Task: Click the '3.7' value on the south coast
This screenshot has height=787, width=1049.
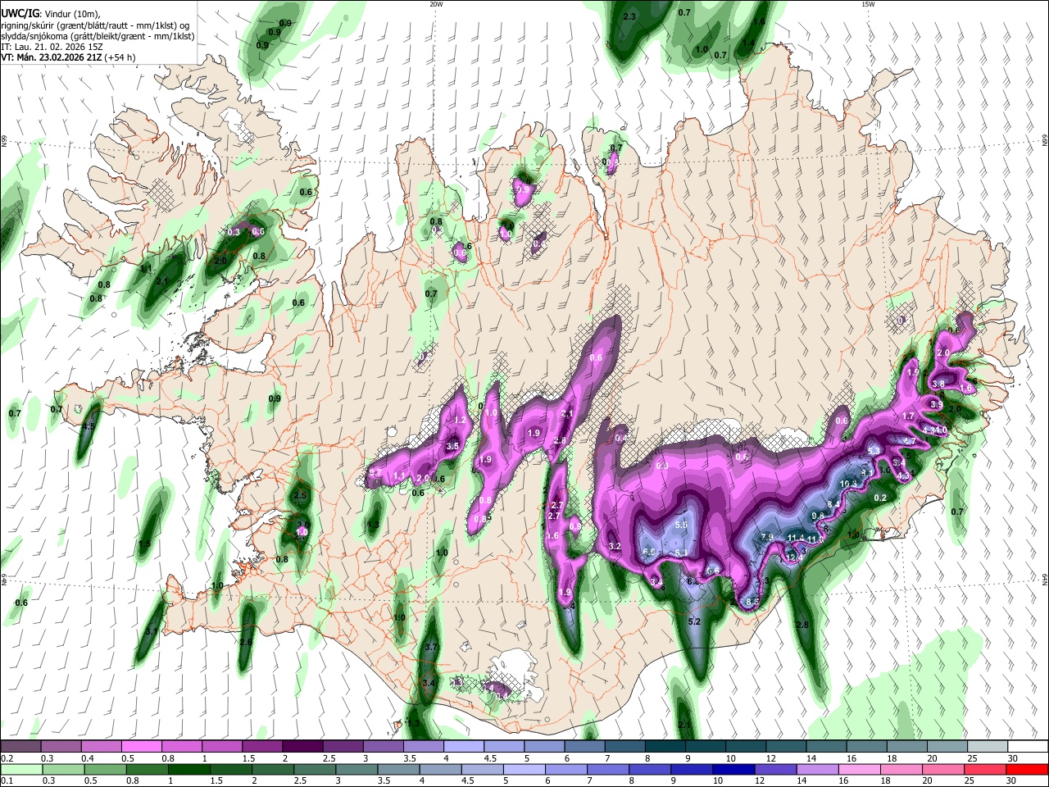Action: (433, 648)
